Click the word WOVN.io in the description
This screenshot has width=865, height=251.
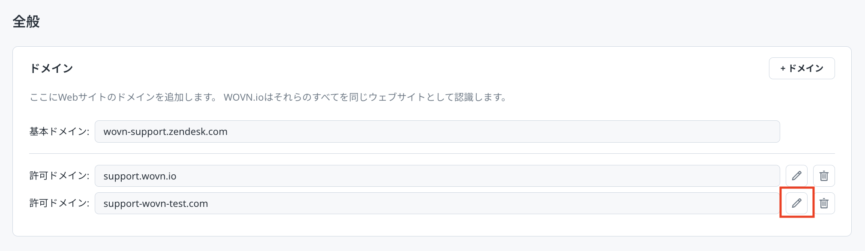click(x=243, y=97)
